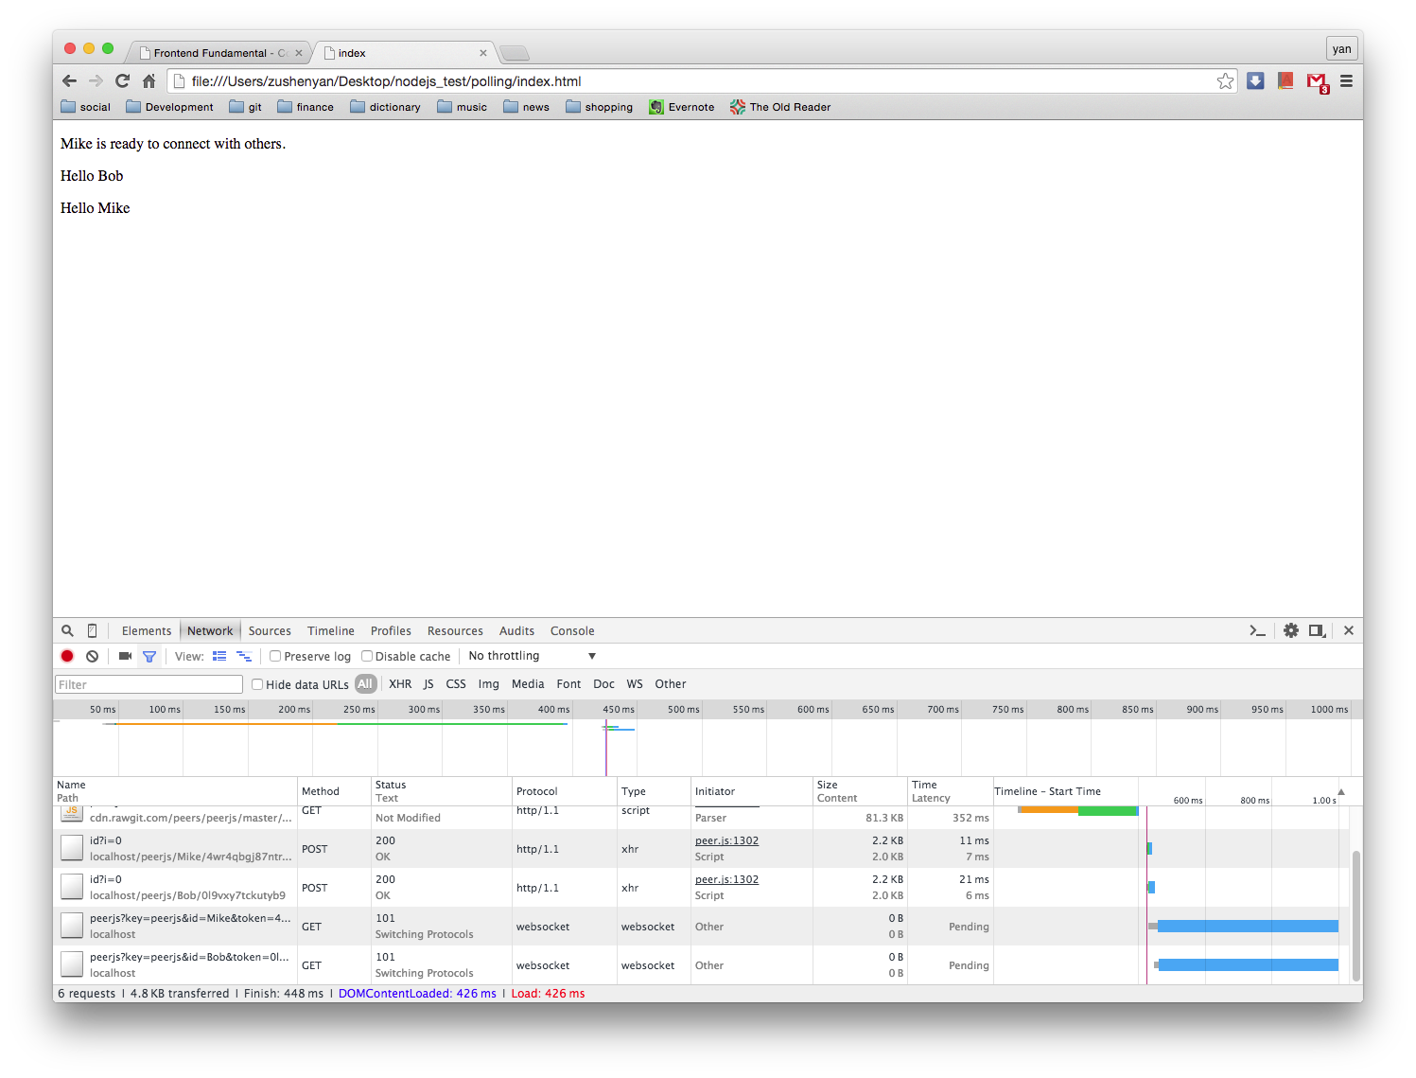Click the request list vertical scrollbar
Image resolution: width=1416 pixels, height=1078 pixels.
point(1356,914)
